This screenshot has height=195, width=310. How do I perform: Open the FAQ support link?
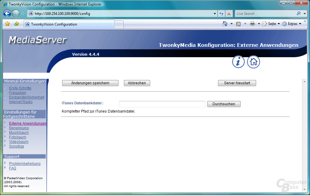[13, 168]
